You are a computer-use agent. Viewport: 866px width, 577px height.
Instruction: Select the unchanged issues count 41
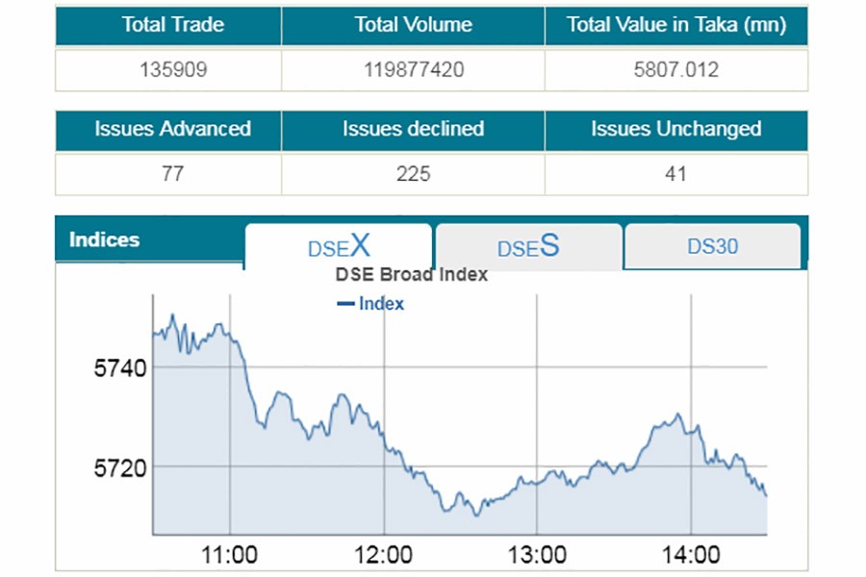click(676, 173)
